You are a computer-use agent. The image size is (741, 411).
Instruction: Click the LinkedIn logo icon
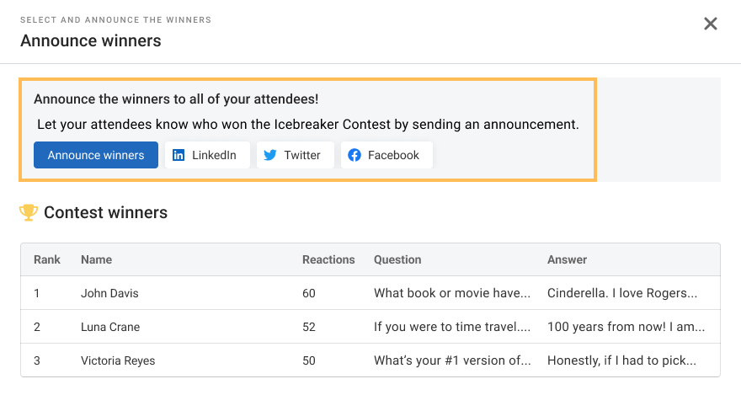coord(179,155)
